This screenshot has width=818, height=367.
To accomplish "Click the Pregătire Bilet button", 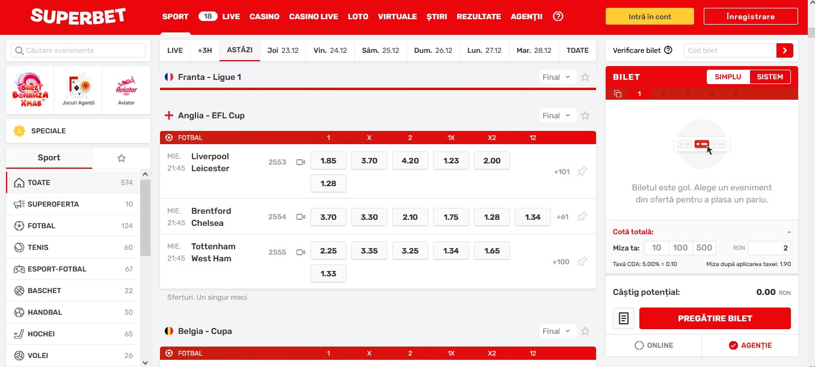I will coord(715,318).
